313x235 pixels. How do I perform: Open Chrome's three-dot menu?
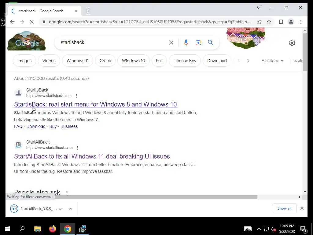301,22
